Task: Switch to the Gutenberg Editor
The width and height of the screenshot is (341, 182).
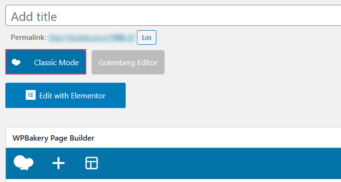Action: 128,62
